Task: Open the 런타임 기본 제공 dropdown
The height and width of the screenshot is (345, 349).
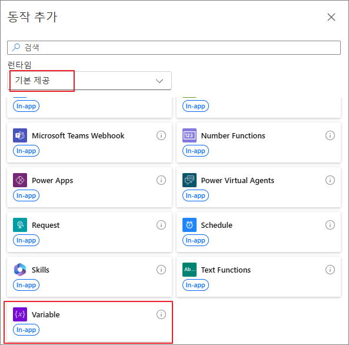Action: (89, 81)
